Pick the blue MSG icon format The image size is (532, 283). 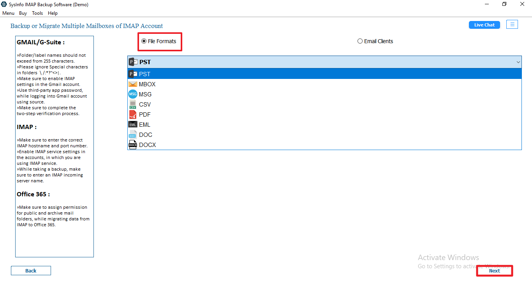coord(133,94)
